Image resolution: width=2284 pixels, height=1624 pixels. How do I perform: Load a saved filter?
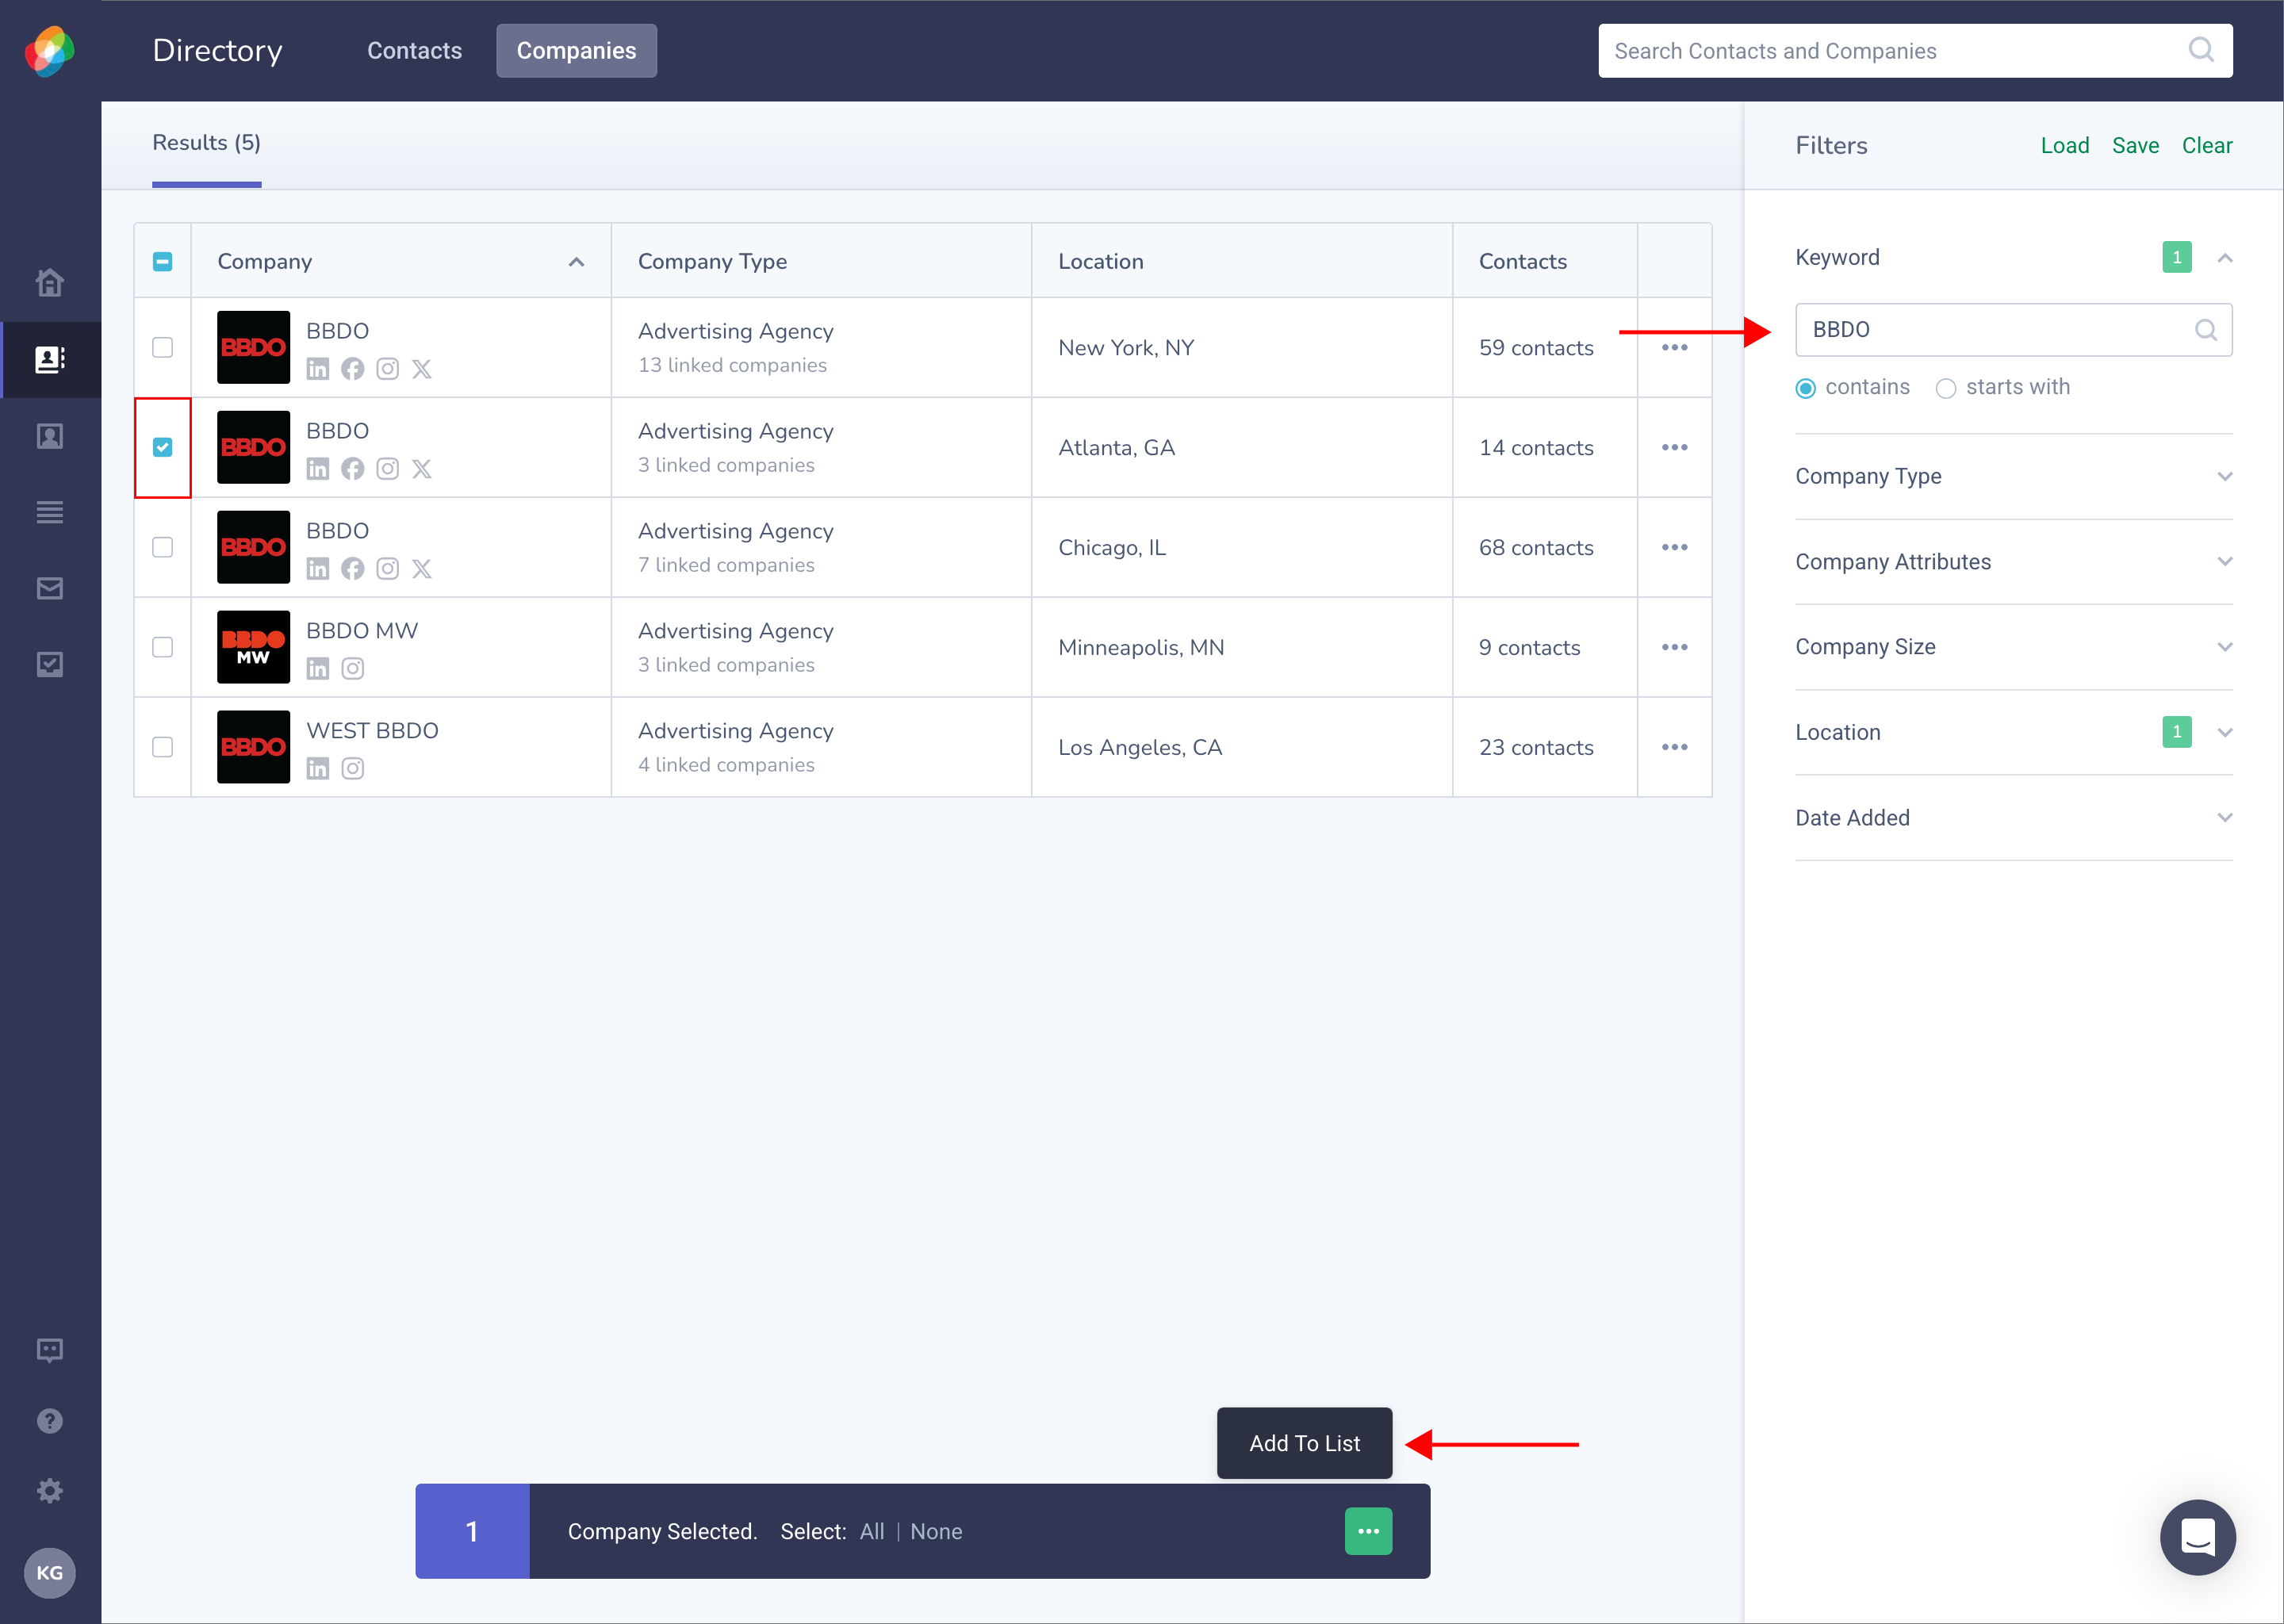[x=2064, y=146]
